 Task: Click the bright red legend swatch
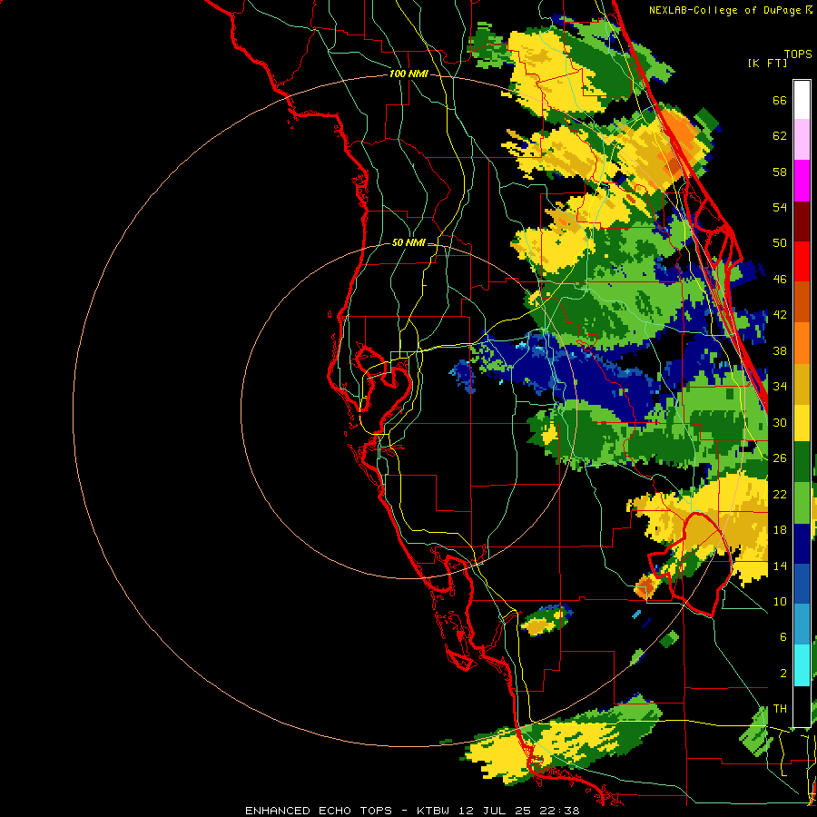(802, 261)
